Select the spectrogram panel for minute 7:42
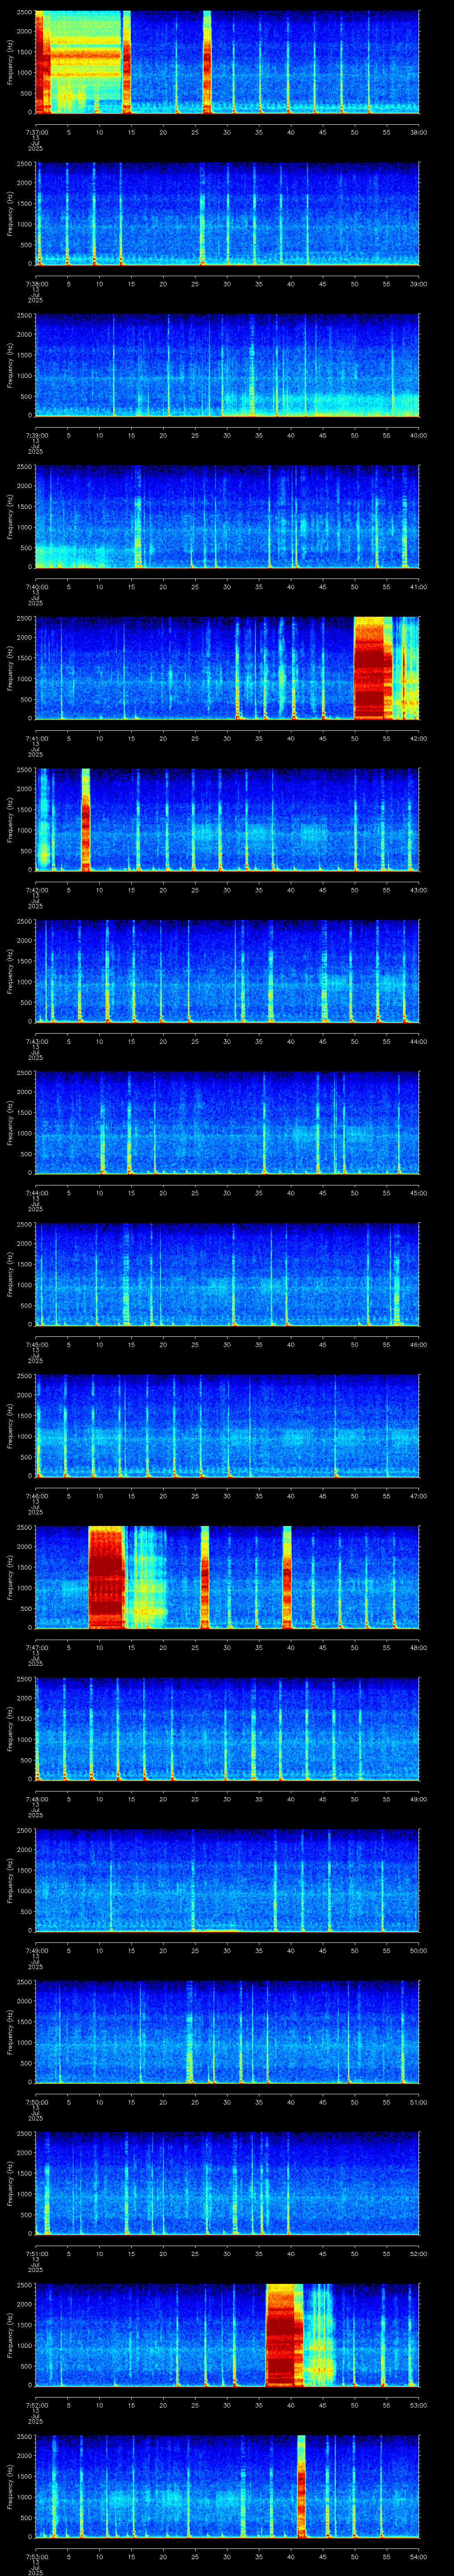 [x=227, y=820]
